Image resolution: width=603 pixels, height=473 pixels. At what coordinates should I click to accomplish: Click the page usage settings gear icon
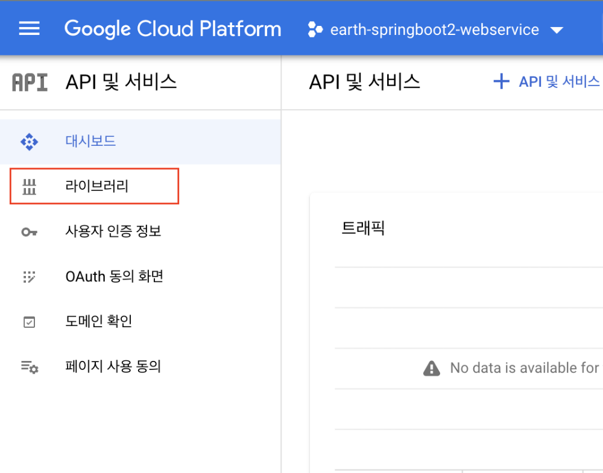tap(30, 367)
